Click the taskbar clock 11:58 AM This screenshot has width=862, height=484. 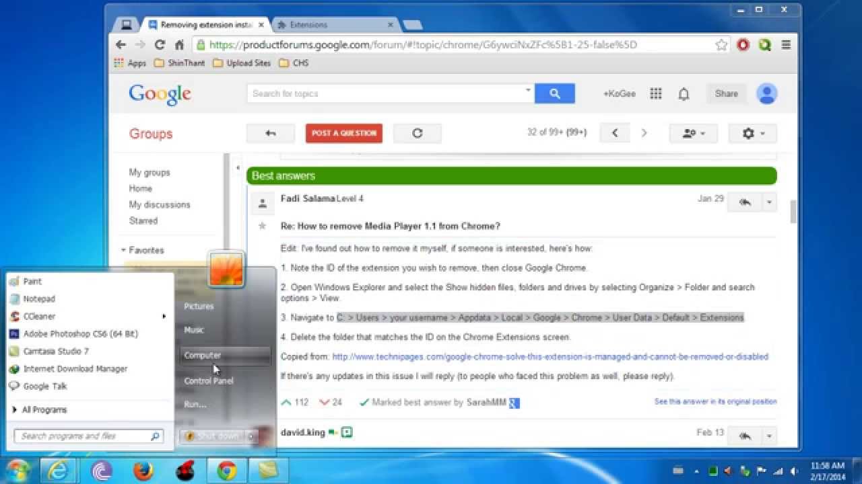click(x=828, y=465)
